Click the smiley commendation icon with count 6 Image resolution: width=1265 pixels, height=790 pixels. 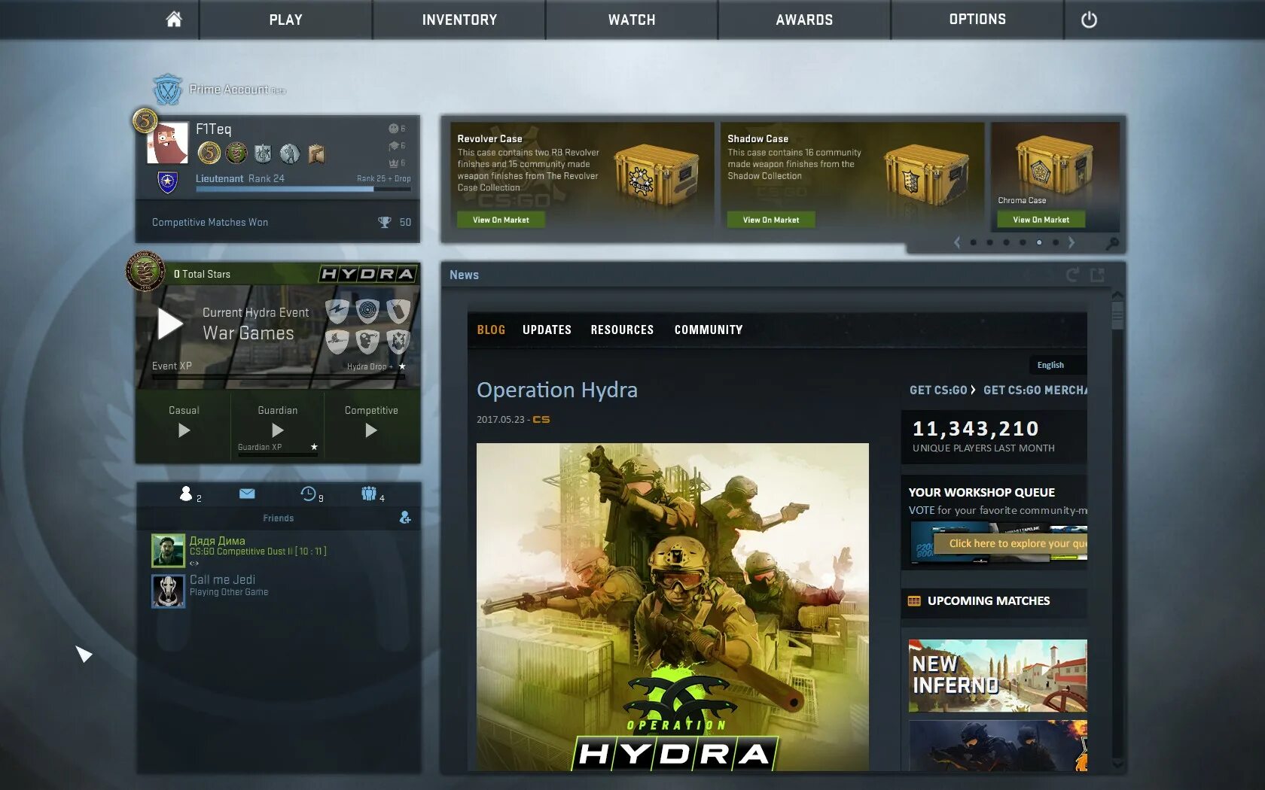pos(393,129)
